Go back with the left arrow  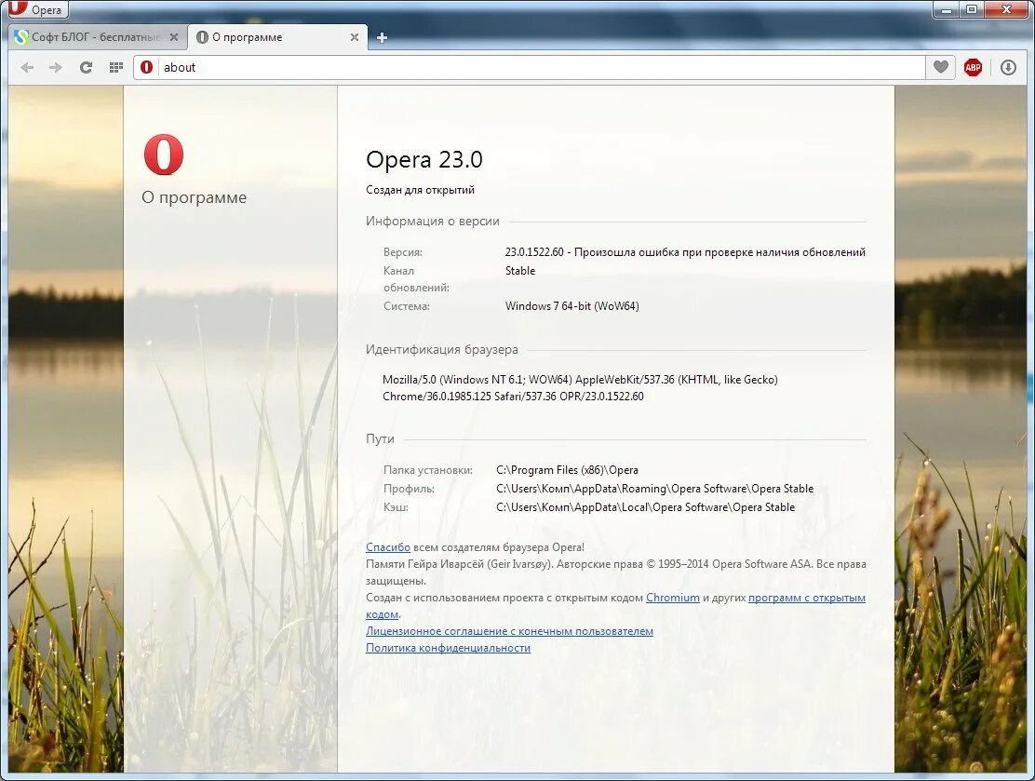coord(27,67)
